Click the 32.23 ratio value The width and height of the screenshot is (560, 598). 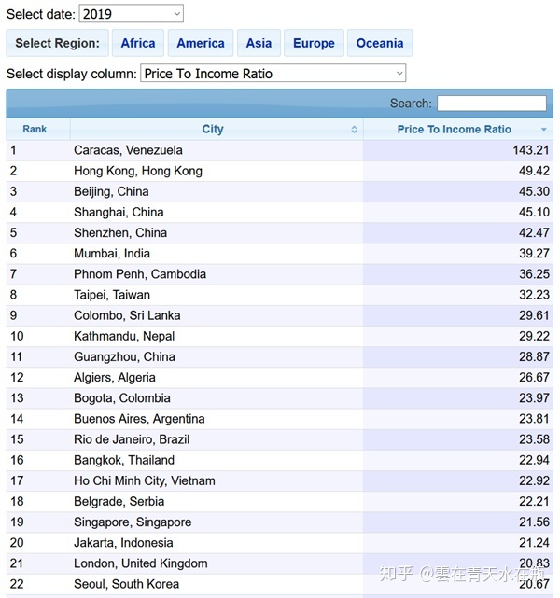[x=534, y=295]
